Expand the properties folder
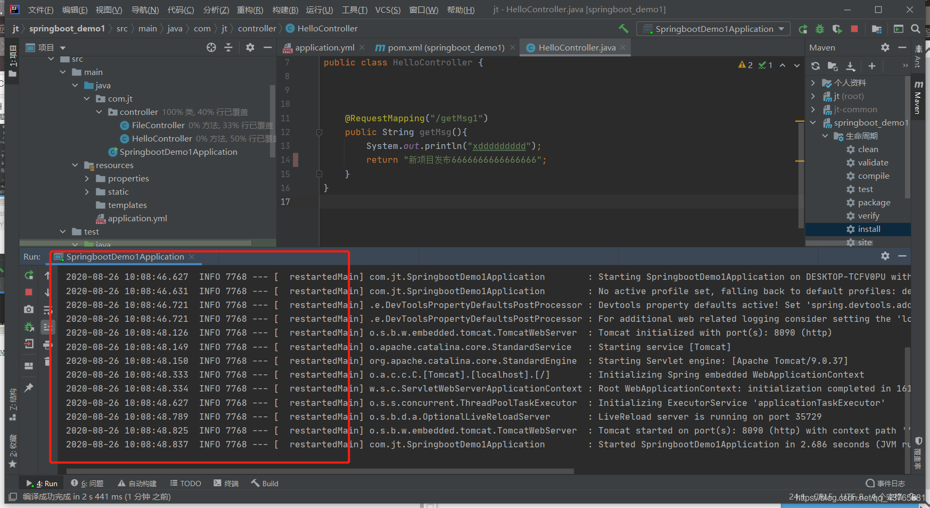The width and height of the screenshot is (930, 508). pyautogui.click(x=87, y=178)
